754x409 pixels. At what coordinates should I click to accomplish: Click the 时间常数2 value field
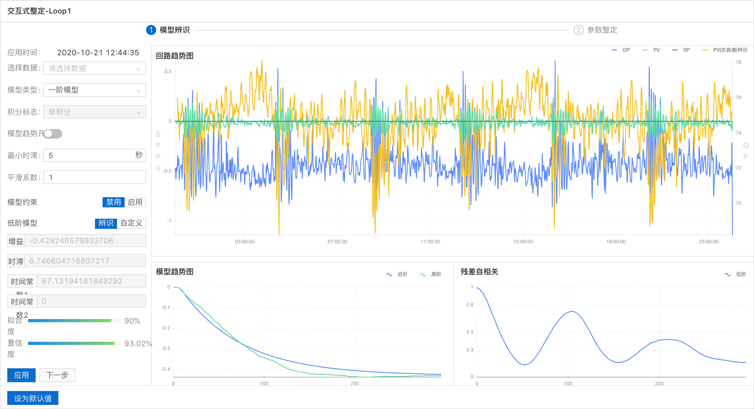(91, 301)
